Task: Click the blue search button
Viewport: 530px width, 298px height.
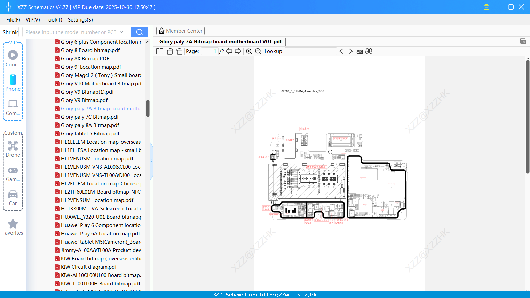Action: (x=139, y=32)
